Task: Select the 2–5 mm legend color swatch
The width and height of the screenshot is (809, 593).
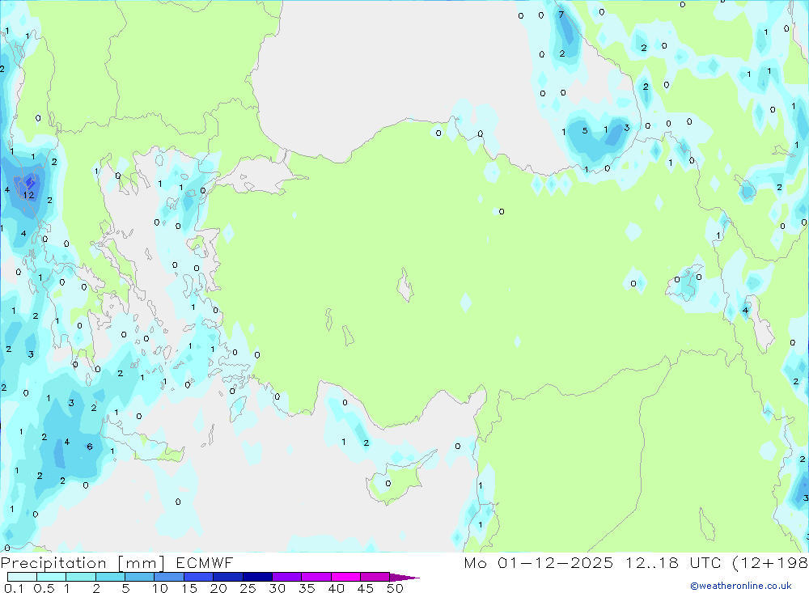Action: tap(110, 577)
